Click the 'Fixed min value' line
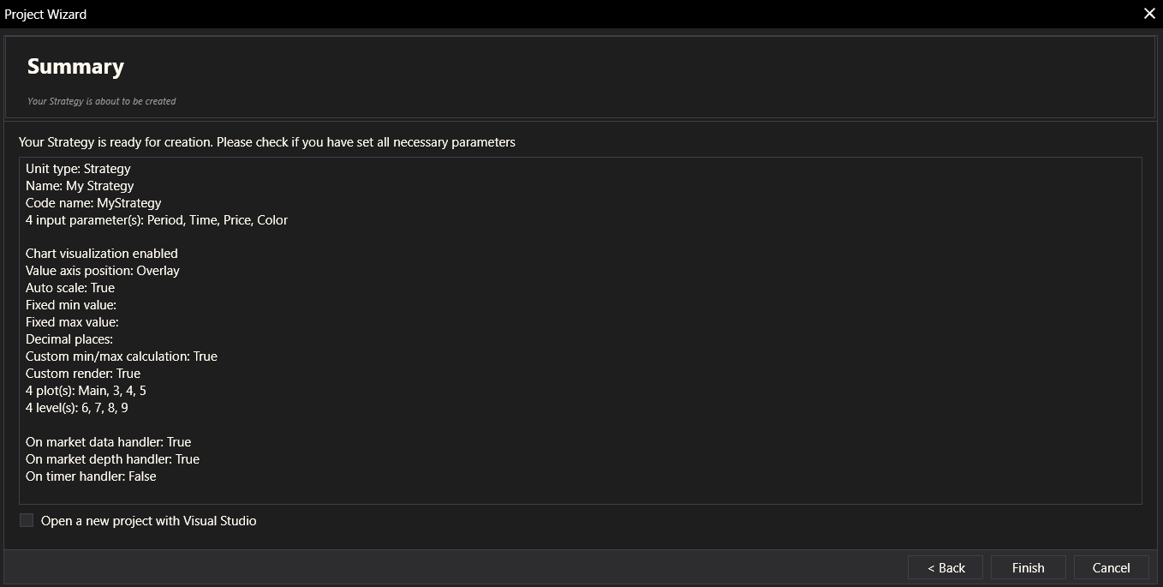 [x=71, y=305]
